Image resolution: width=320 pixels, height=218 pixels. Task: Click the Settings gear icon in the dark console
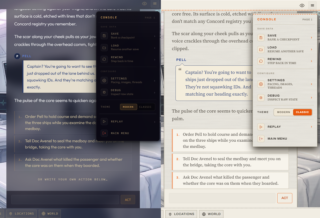(104, 80)
